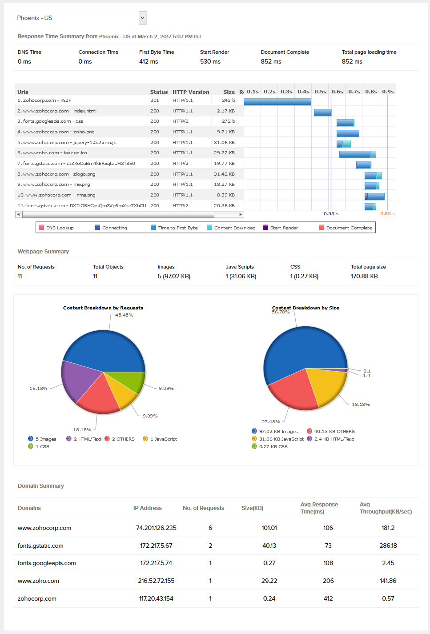Click the yellow '31.06 KB JavaScript' legend icon
The width and height of the screenshot is (430, 634).
pos(254,439)
